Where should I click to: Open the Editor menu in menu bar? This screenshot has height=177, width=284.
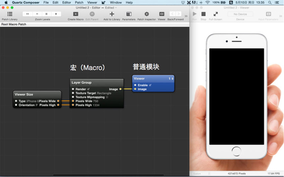pyautogui.click(x=67, y=3)
